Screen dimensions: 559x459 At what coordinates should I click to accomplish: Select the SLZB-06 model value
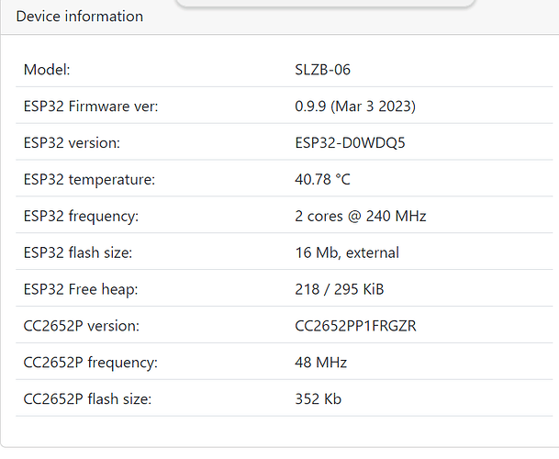click(x=317, y=70)
